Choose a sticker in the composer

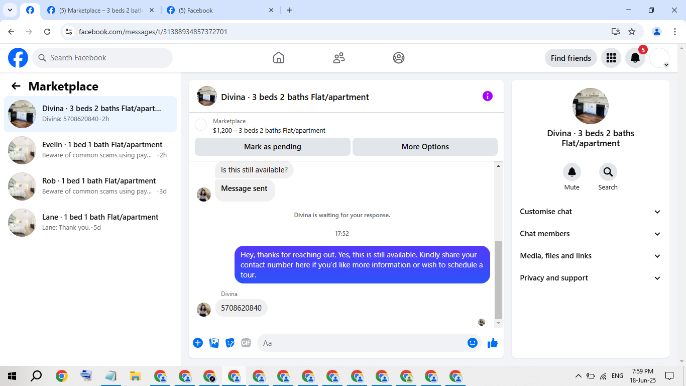[x=230, y=343]
